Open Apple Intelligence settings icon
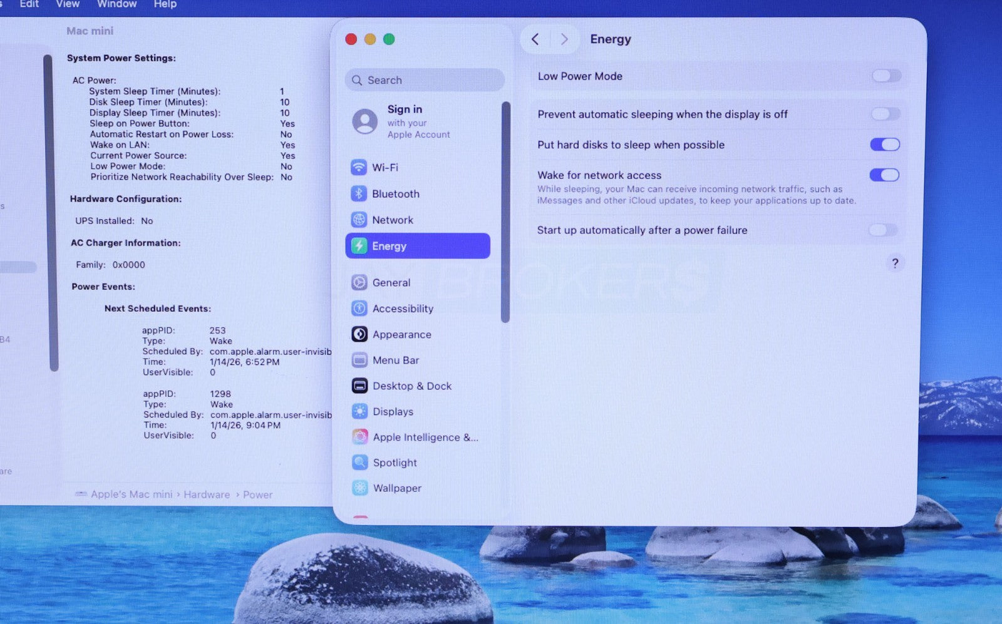The width and height of the screenshot is (1002, 624). 360,437
